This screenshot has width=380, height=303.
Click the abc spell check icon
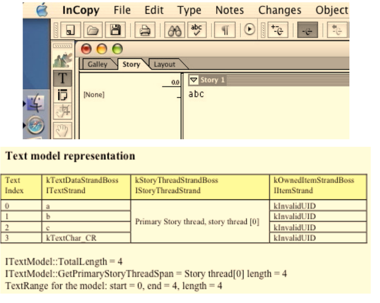coord(196,30)
